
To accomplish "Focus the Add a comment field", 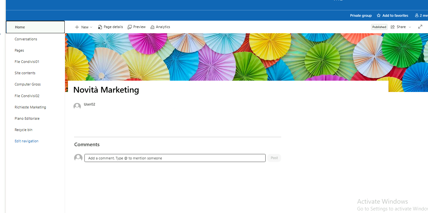I will coord(175,158).
